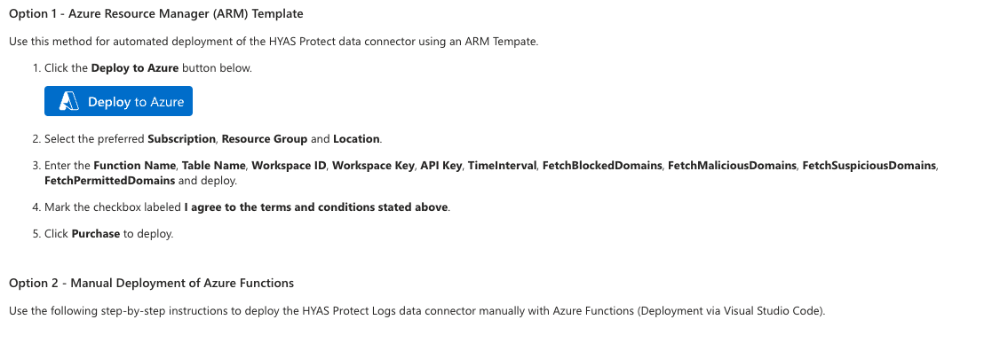The height and width of the screenshot is (343, 1000).
Task: Click bold Deploy to Azure in step 1
Action: (135, 68)
